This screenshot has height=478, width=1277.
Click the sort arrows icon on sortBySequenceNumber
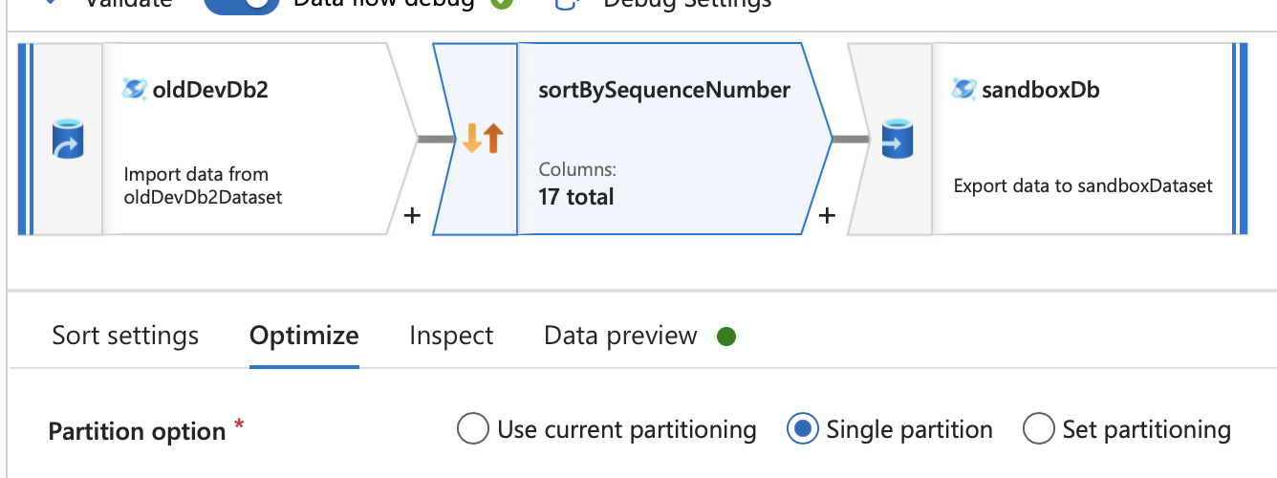(x=482, y=139)
